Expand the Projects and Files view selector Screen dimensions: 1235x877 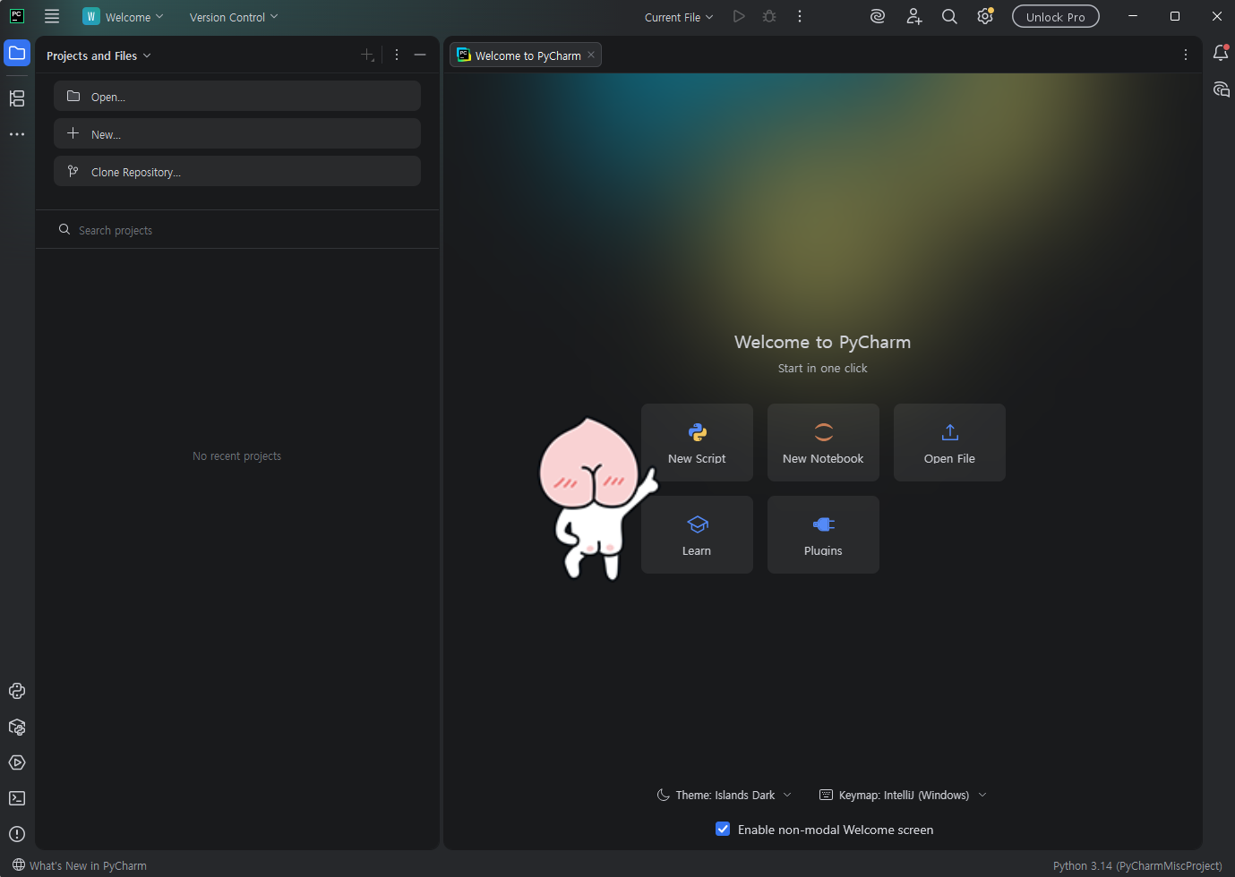99,55
